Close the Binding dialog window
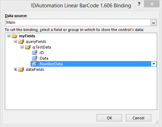 pos(152,4)
